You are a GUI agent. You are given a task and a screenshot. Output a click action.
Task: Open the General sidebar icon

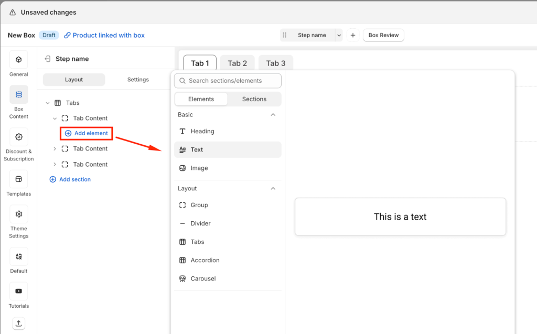click(x=19, y=60)
